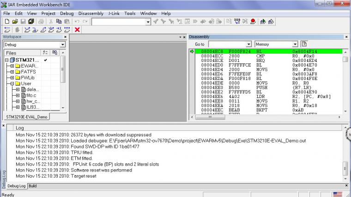Viewport: 351px width, 197px height.
Task: Collapse the User folder node
Action: click(x=12, y=84)
